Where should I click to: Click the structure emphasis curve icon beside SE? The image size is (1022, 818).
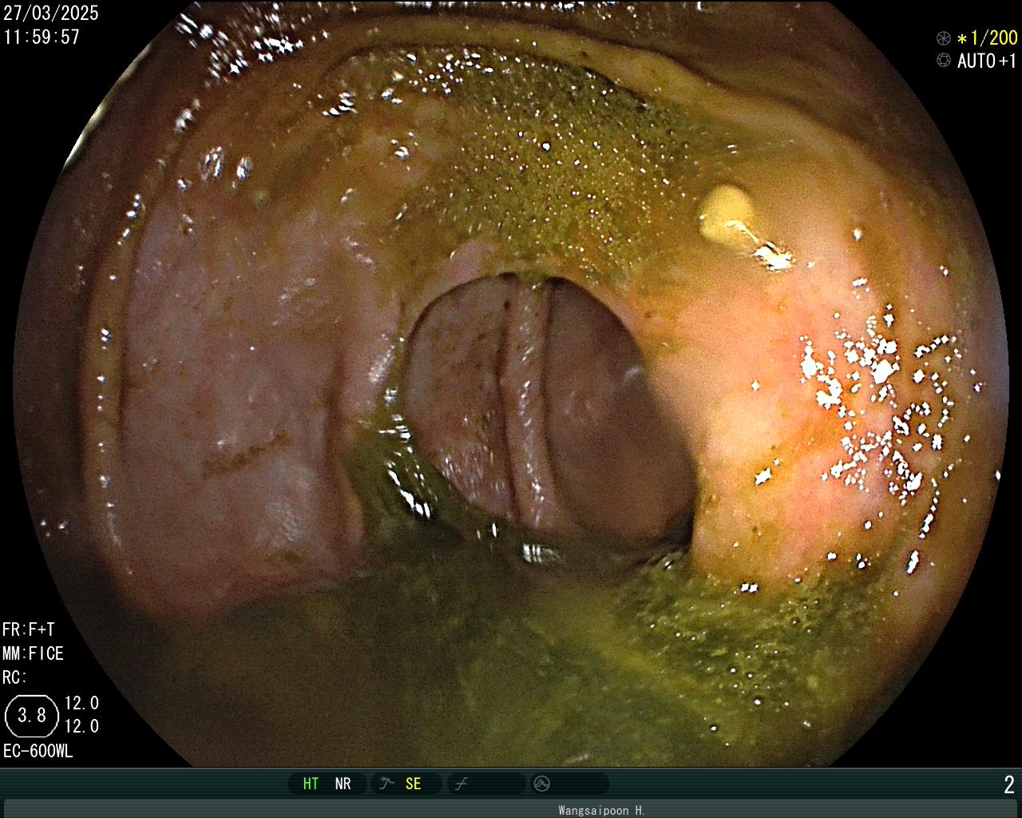click(x=387, y=784)
